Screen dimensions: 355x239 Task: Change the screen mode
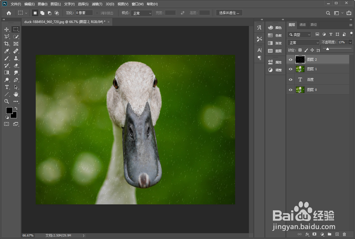[16, 124]
